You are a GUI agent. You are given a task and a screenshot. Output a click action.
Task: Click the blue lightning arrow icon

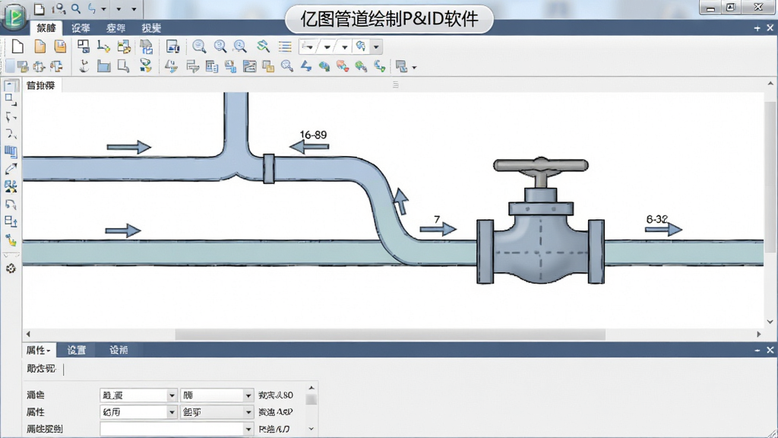306,66
